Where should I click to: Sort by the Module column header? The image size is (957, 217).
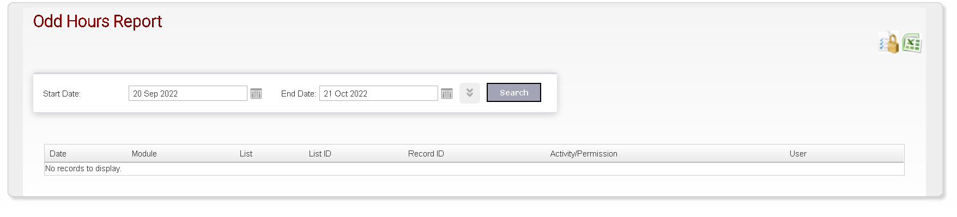point(144,154)
